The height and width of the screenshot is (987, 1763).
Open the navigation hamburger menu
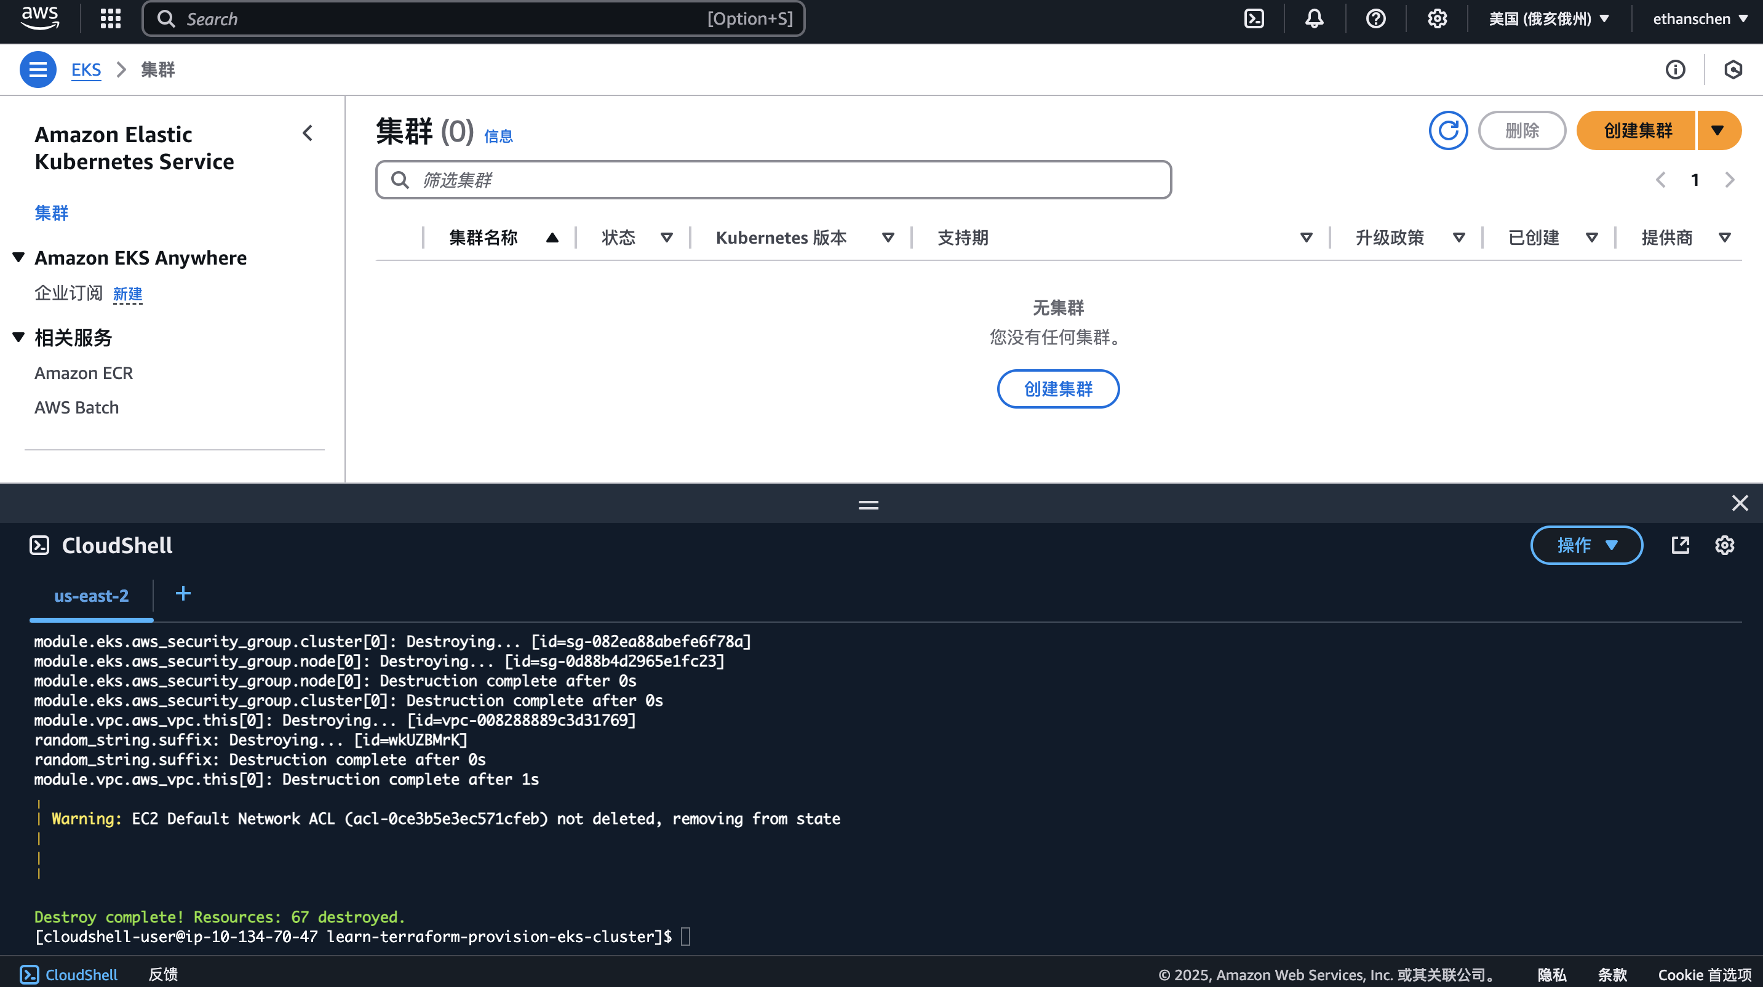(x=38, y=69)
